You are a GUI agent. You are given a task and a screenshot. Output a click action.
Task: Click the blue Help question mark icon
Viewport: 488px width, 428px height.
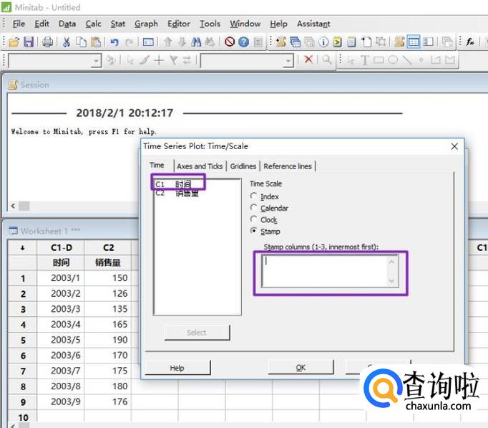tap(244, 42)
